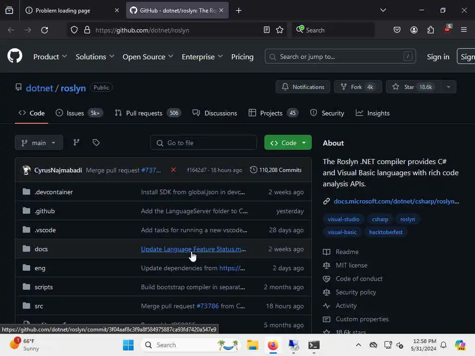Switch to Issues tab
This screenshot has width=475, height=356.
coord(79,113)
